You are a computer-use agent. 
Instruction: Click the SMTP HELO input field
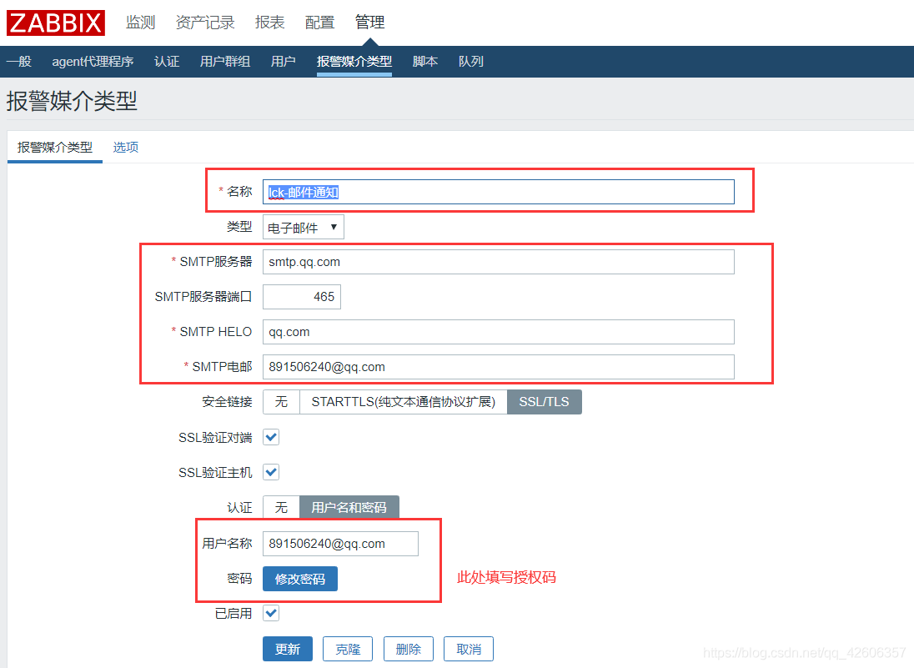pyautogui.click(x=499, y=332)
